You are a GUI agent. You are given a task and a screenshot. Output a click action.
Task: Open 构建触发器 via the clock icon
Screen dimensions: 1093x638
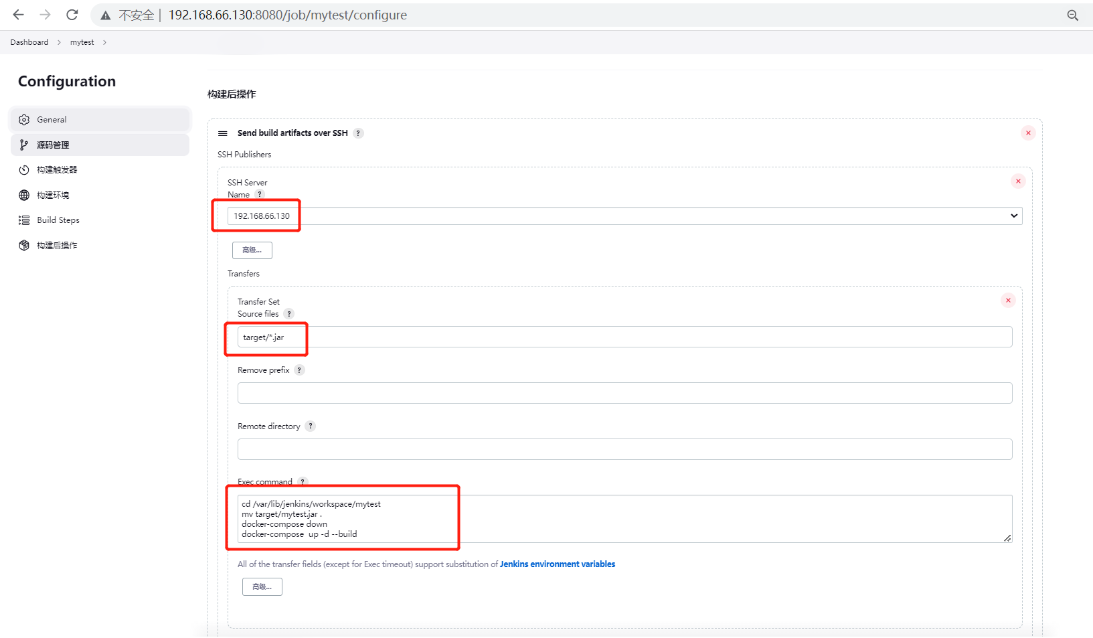click(24, 169)
